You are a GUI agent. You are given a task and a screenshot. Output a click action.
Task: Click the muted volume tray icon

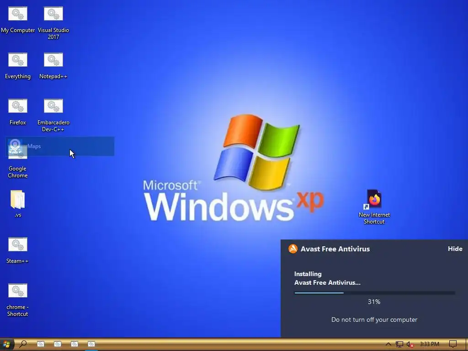[410, 345]
